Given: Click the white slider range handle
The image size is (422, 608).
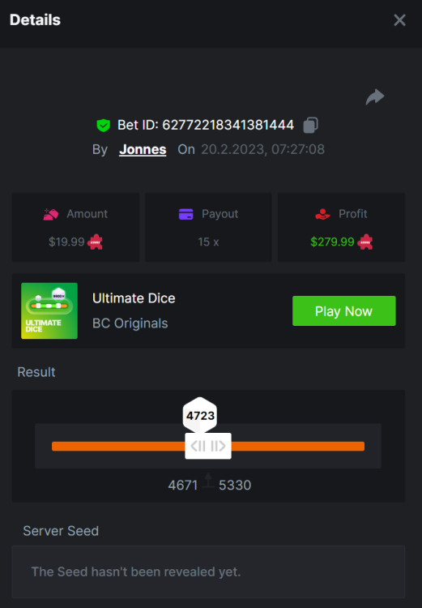Looking at the screenshot, I should [x=208, y=446].
